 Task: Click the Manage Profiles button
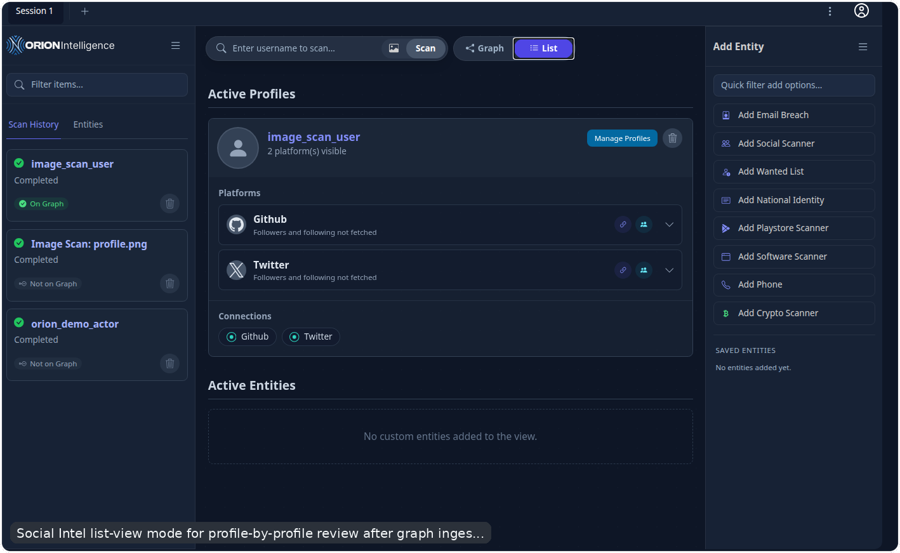point(622,138)
